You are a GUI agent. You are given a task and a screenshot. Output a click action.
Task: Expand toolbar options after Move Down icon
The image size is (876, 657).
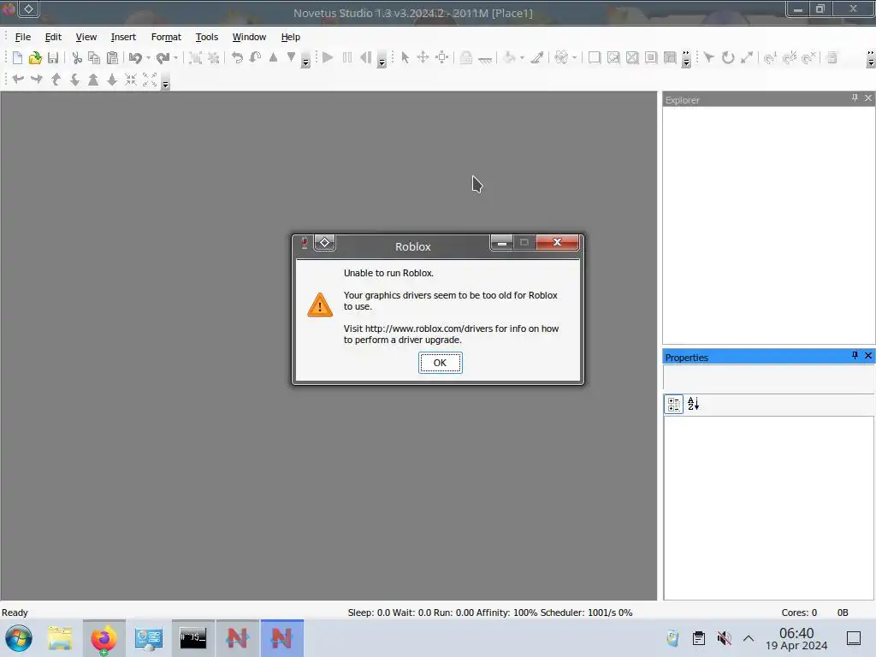305,59
